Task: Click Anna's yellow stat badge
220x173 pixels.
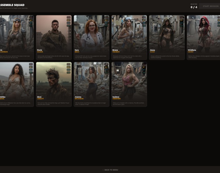Action: point(182,20)
